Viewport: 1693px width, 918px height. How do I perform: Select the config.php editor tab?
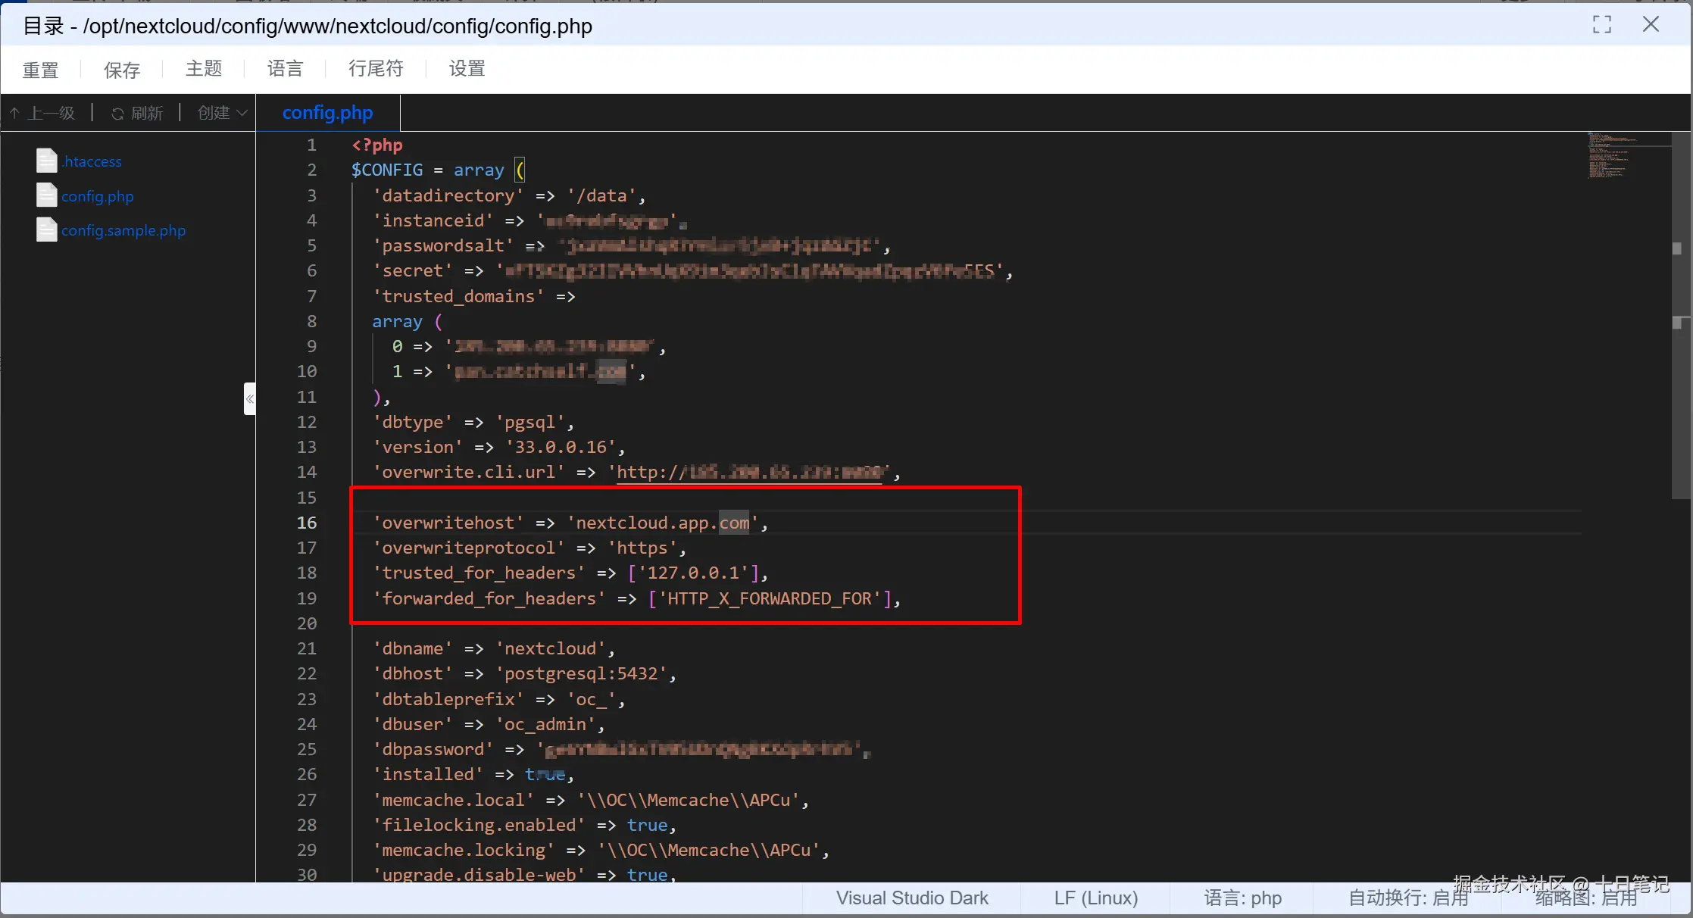[327, 113]
